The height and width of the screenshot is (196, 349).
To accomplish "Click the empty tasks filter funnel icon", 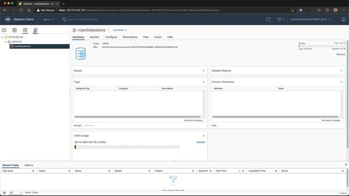I will click(x=173, y=179).
